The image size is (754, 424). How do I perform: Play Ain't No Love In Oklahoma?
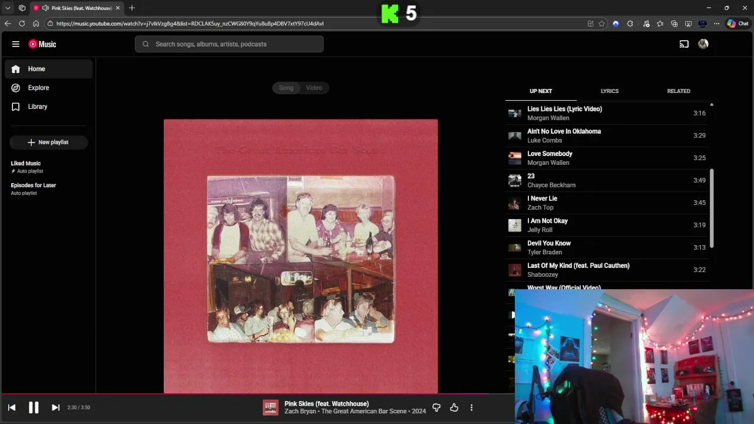[607, 135]
